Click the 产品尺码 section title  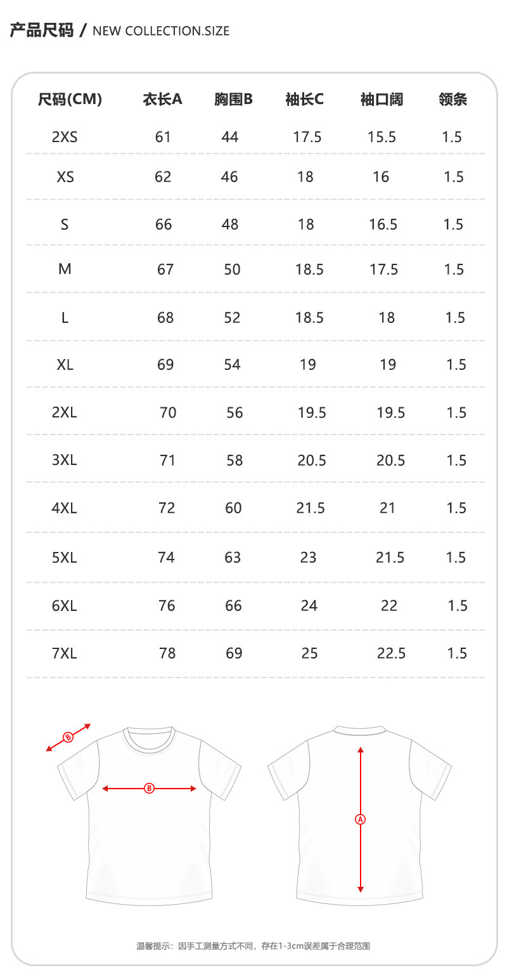[x=42, y=29]
